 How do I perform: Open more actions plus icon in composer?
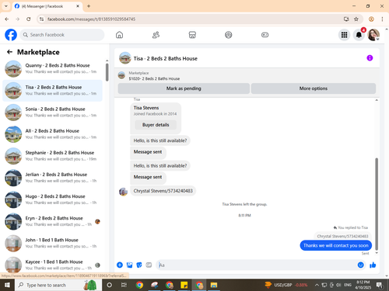click(x=120, y=265)
